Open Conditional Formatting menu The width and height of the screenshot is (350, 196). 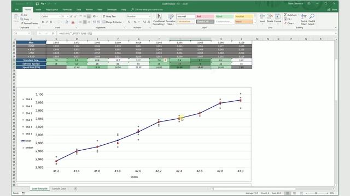tap(159, 20)
